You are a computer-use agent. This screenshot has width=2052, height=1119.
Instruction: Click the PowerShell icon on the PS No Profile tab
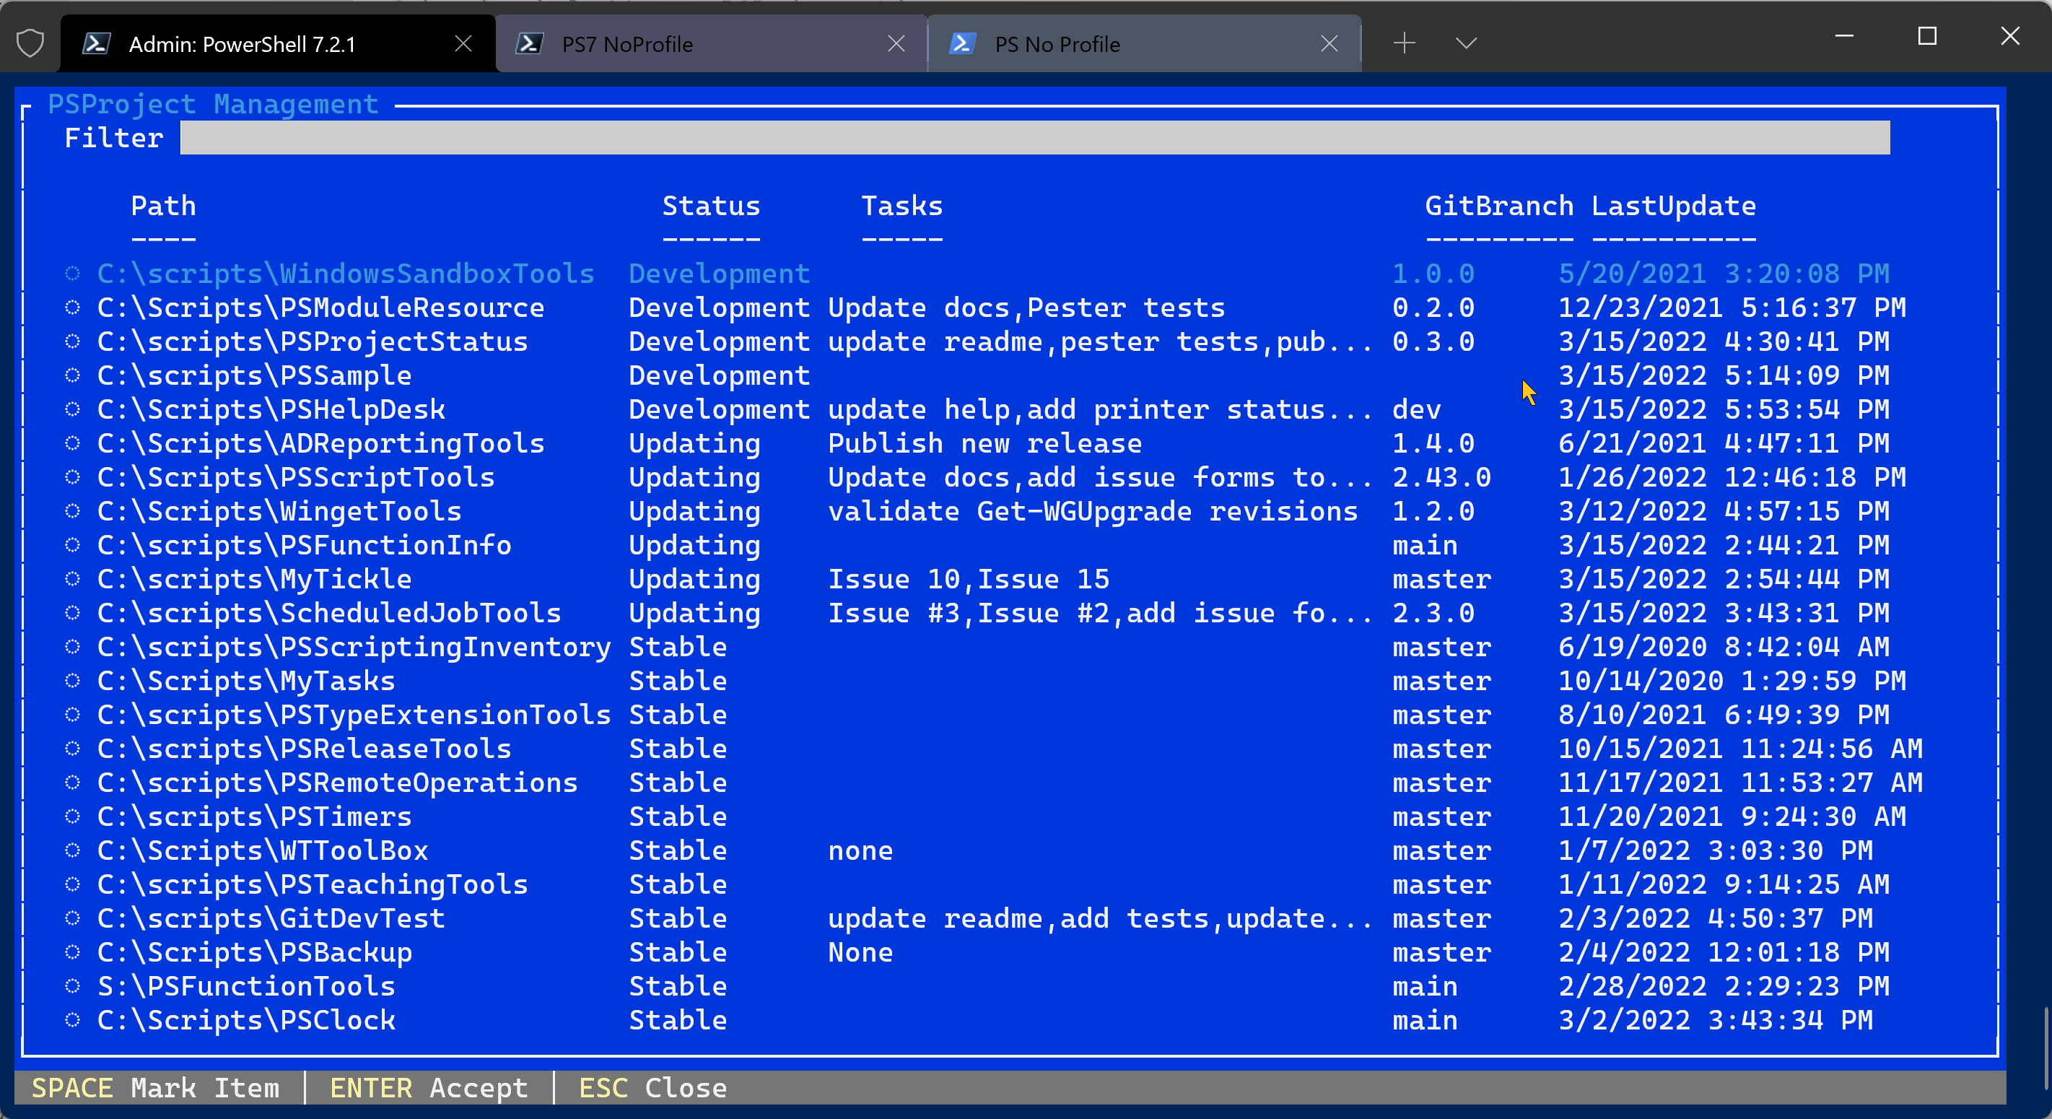[x=961, y=43]
